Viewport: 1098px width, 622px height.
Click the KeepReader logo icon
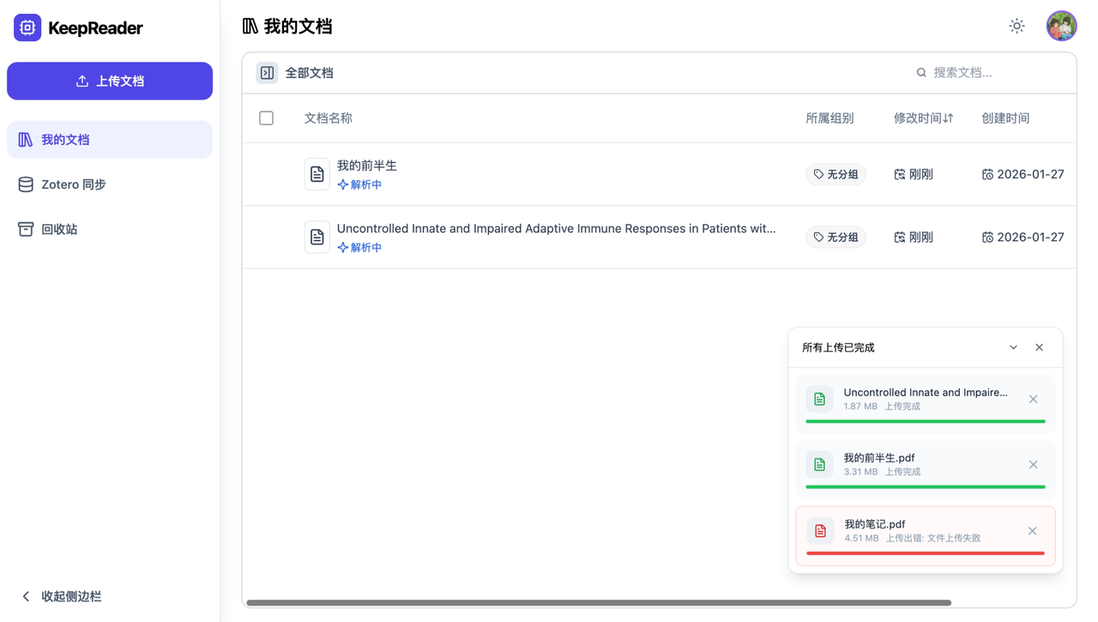[27, 27]
